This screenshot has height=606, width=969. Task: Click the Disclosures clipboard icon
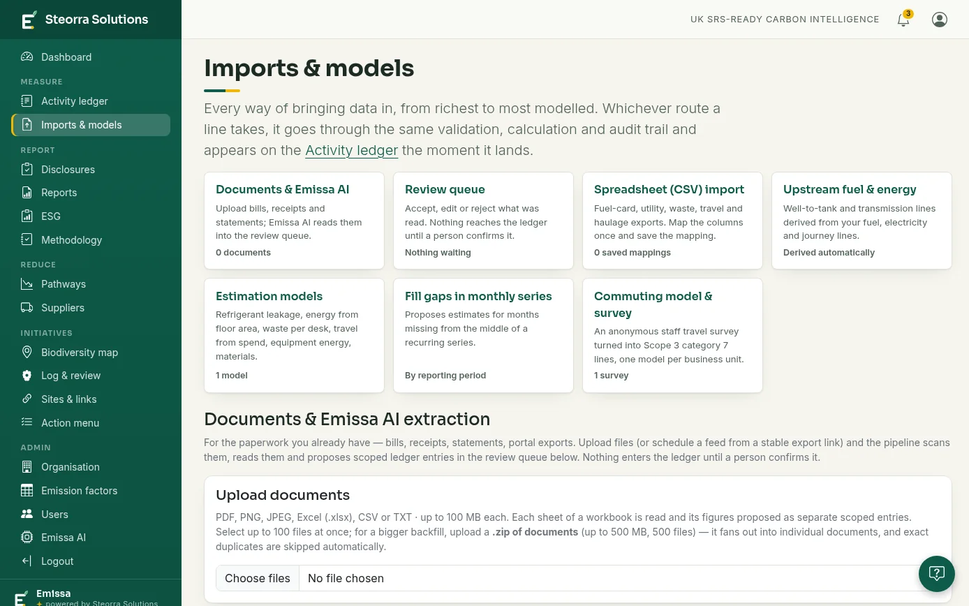tap(27, 170)
